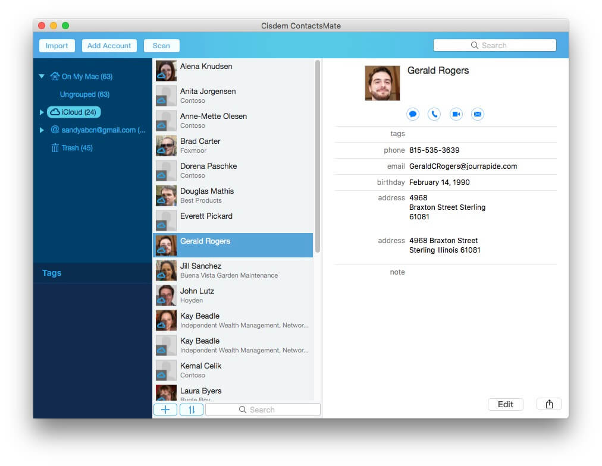Select Anne-Mette Olesen contact
This screenshot has width=602, height=466.
[x=233, y=121]
